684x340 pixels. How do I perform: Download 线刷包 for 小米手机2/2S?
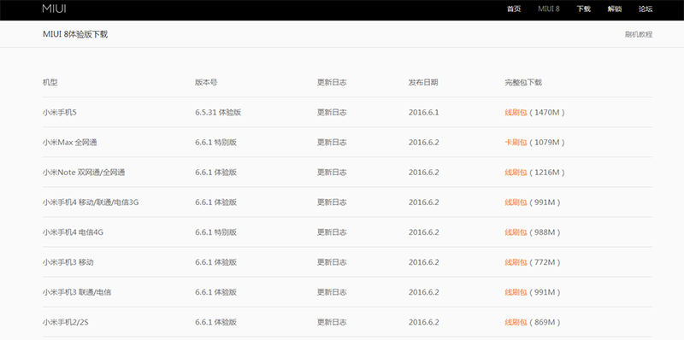[x=516, y=323]
